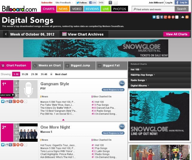Image resolution: width=192 pixels, height=160 pixels.
Task: Go to Next chart link
Action: pyautogui.click(x=61, y=74)
